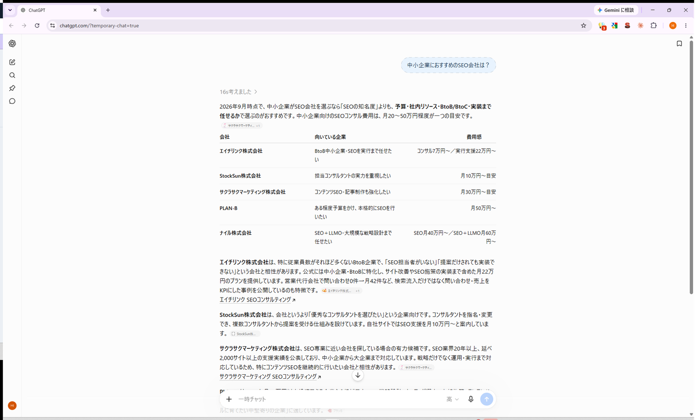The height and width of the screenshot is (420, 697).
Task: Click the Gemini に相談 button
Action: pos(616,10)
